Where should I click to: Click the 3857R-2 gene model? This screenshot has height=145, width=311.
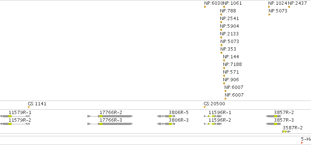(273, 116)
